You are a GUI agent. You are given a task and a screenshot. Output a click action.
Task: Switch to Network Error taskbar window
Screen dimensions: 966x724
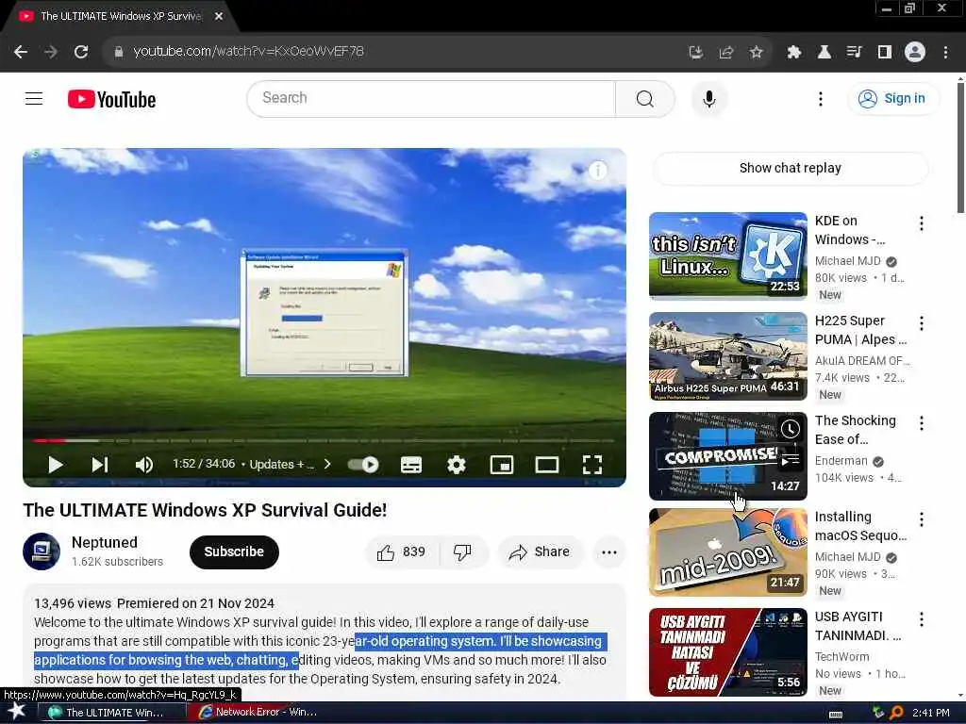(258, 712)
